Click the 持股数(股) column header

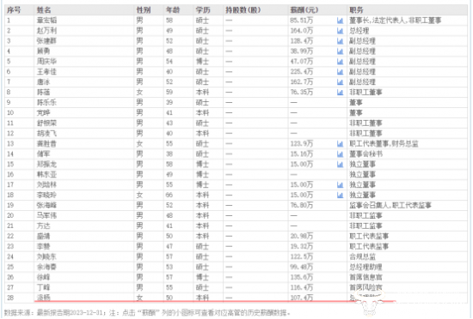click(243, 10)
